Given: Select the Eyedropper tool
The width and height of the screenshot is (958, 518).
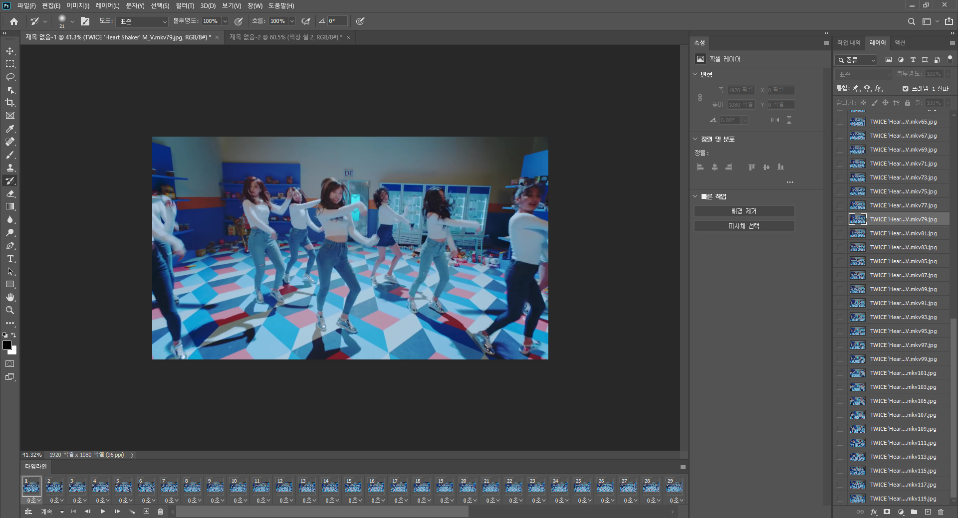Looking at the screenshot, I should (10, 129).
